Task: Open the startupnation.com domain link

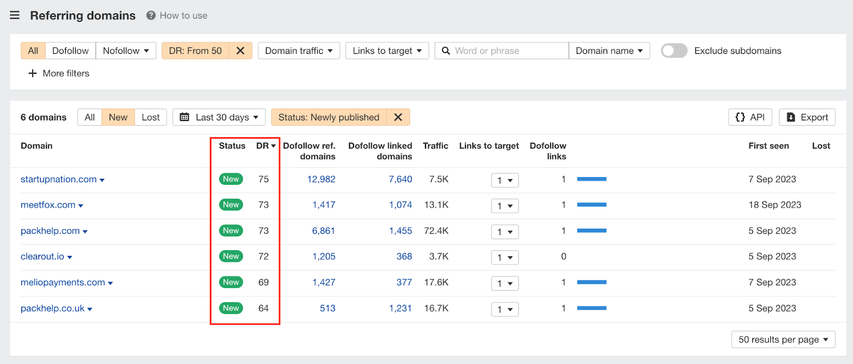Action: pyautogui.click(x=59, y=179)
